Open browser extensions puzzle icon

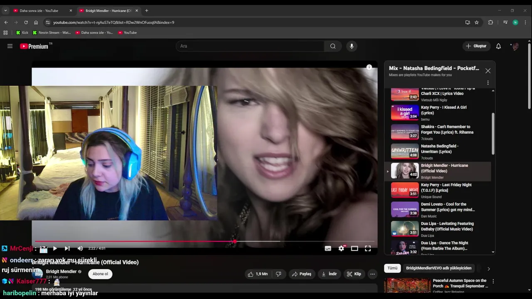pyautogui.click(x=490, y=22)
